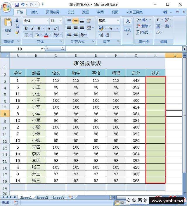Center text horizontally
The height and width of the screenshot is (206, 187).
[75, 28]
